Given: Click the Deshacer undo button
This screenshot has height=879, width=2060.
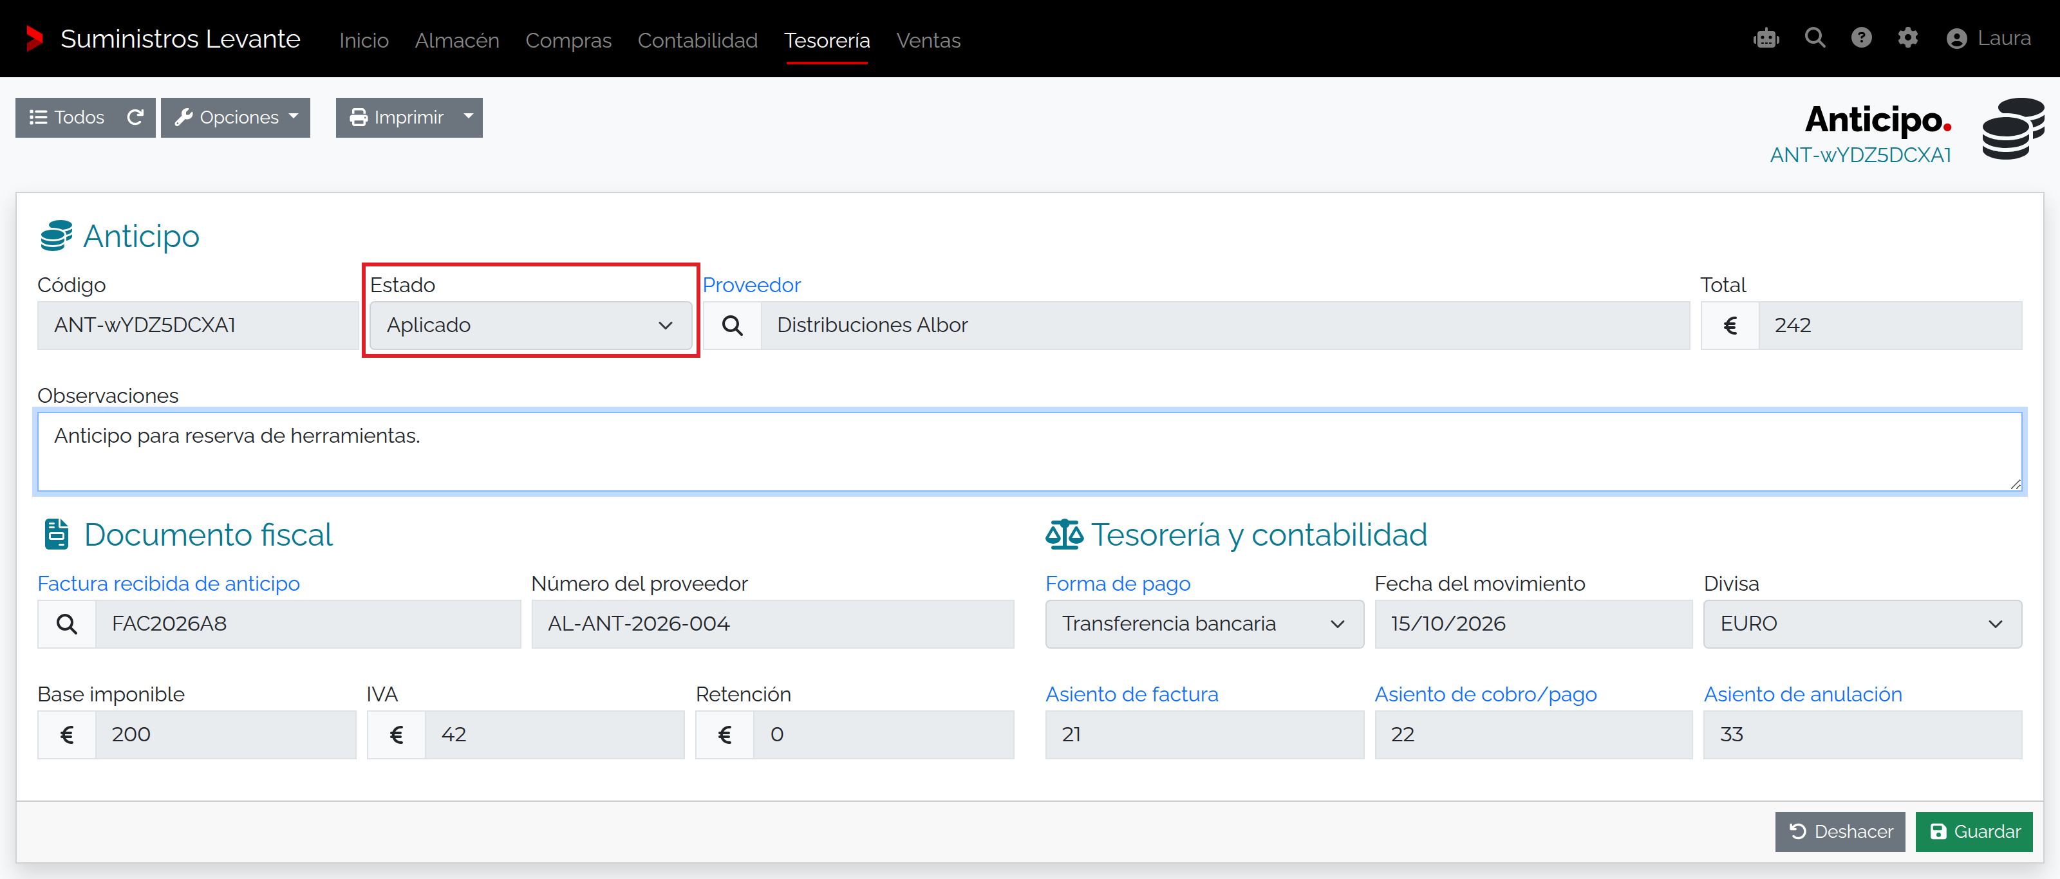Looking at the screenshot, I should point(1840,832).
